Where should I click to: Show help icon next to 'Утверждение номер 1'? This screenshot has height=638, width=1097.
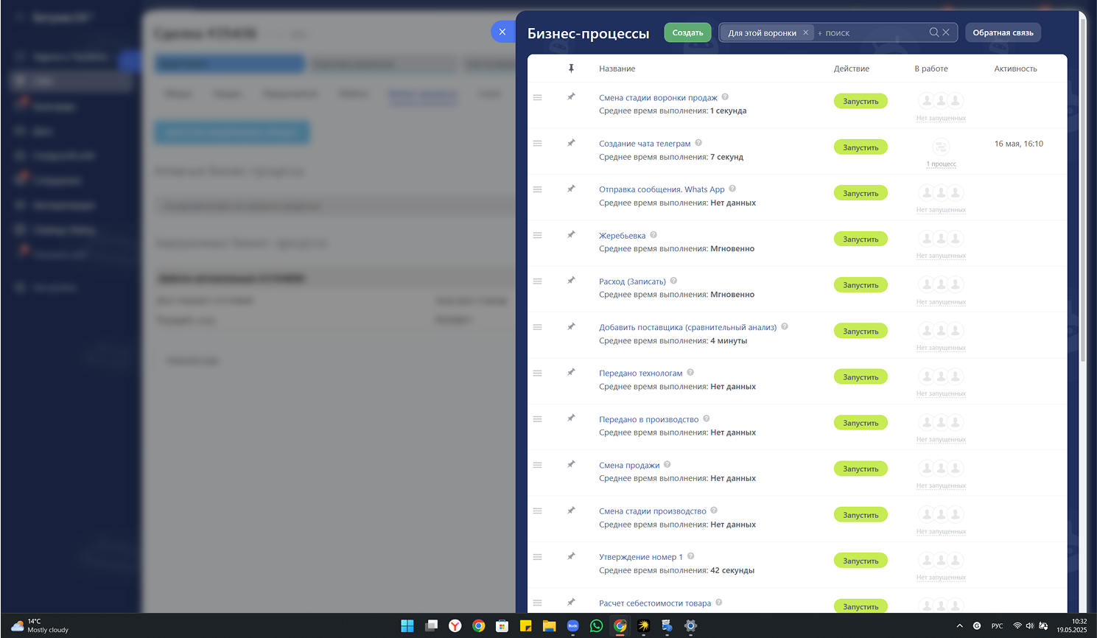point(690,556)
